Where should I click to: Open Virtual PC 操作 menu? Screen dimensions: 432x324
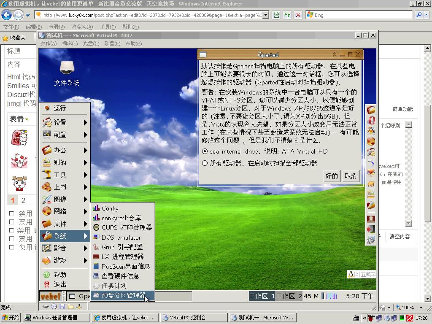click(x=48, y=43)
